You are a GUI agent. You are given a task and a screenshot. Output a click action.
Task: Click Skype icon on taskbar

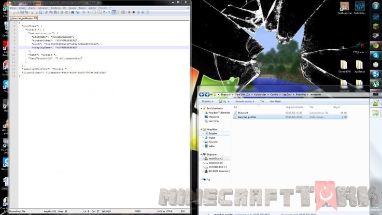(x=376, y=55)
